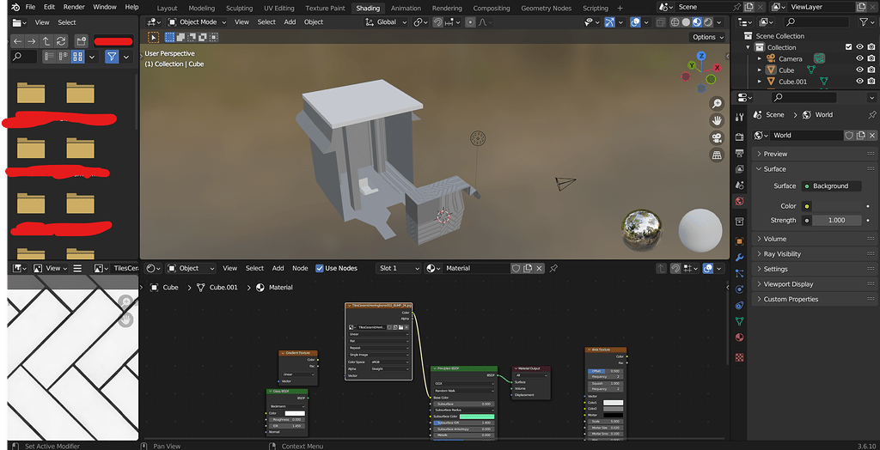Open Options dropdown in viewport
The height and width of the screenshot is (450, 880).
(706, 37)
